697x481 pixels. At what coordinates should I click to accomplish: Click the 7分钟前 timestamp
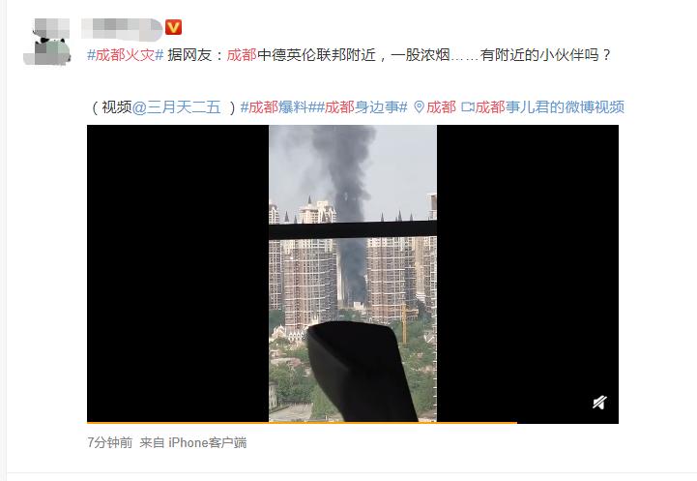110,442
